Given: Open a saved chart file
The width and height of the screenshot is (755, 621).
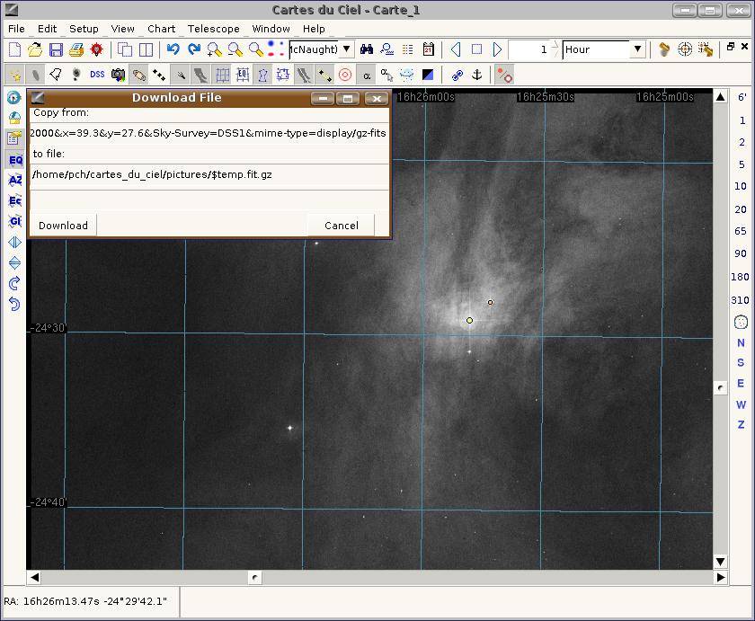Looking at the screenshot, I should tap(35, 49).
